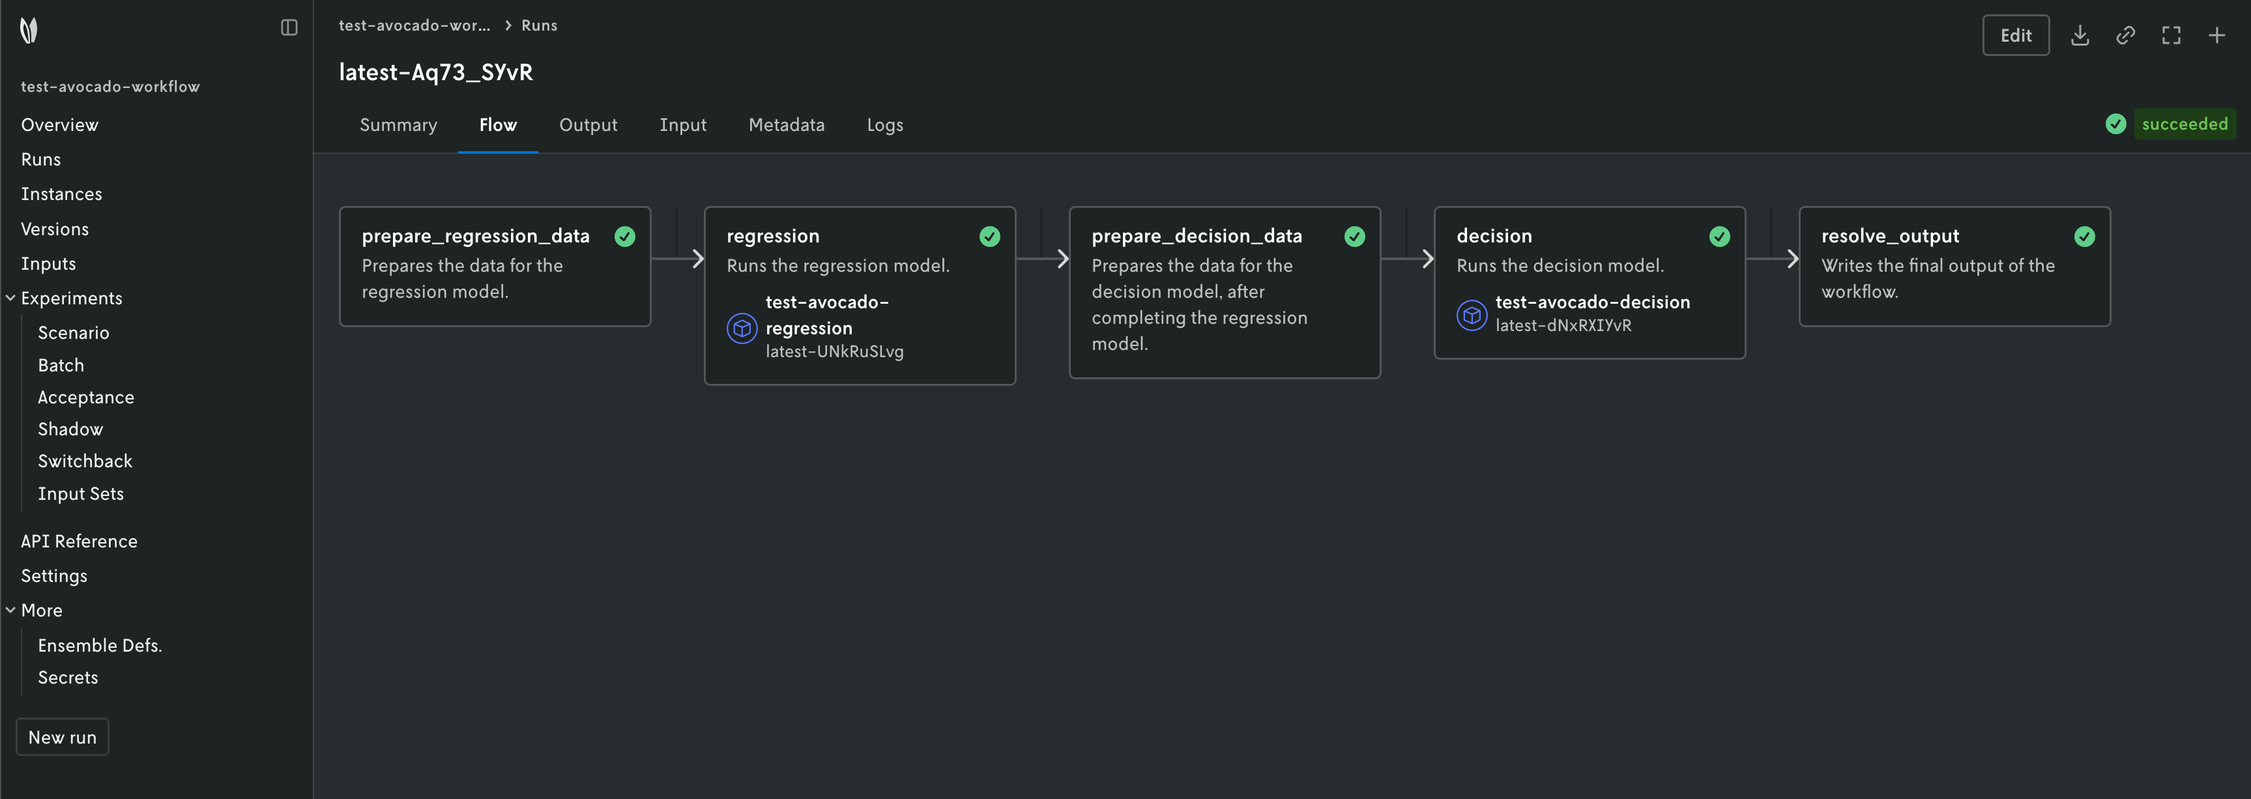Viewport: 2251px width, 799px height.
Task: Open test-avocado-wor... breadcrumb link
Action: tap(414, 25)
